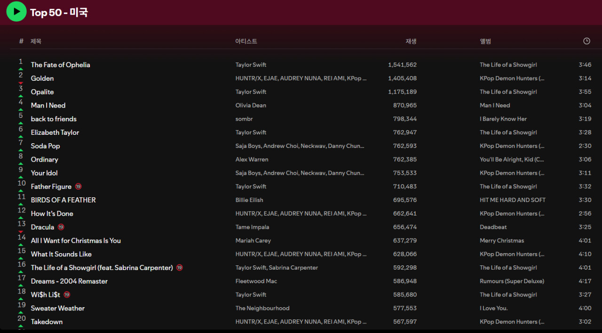Click the # column header
The height and width of the screenshot is (333, 602).
pyautogui.click(x=21, y=41)
